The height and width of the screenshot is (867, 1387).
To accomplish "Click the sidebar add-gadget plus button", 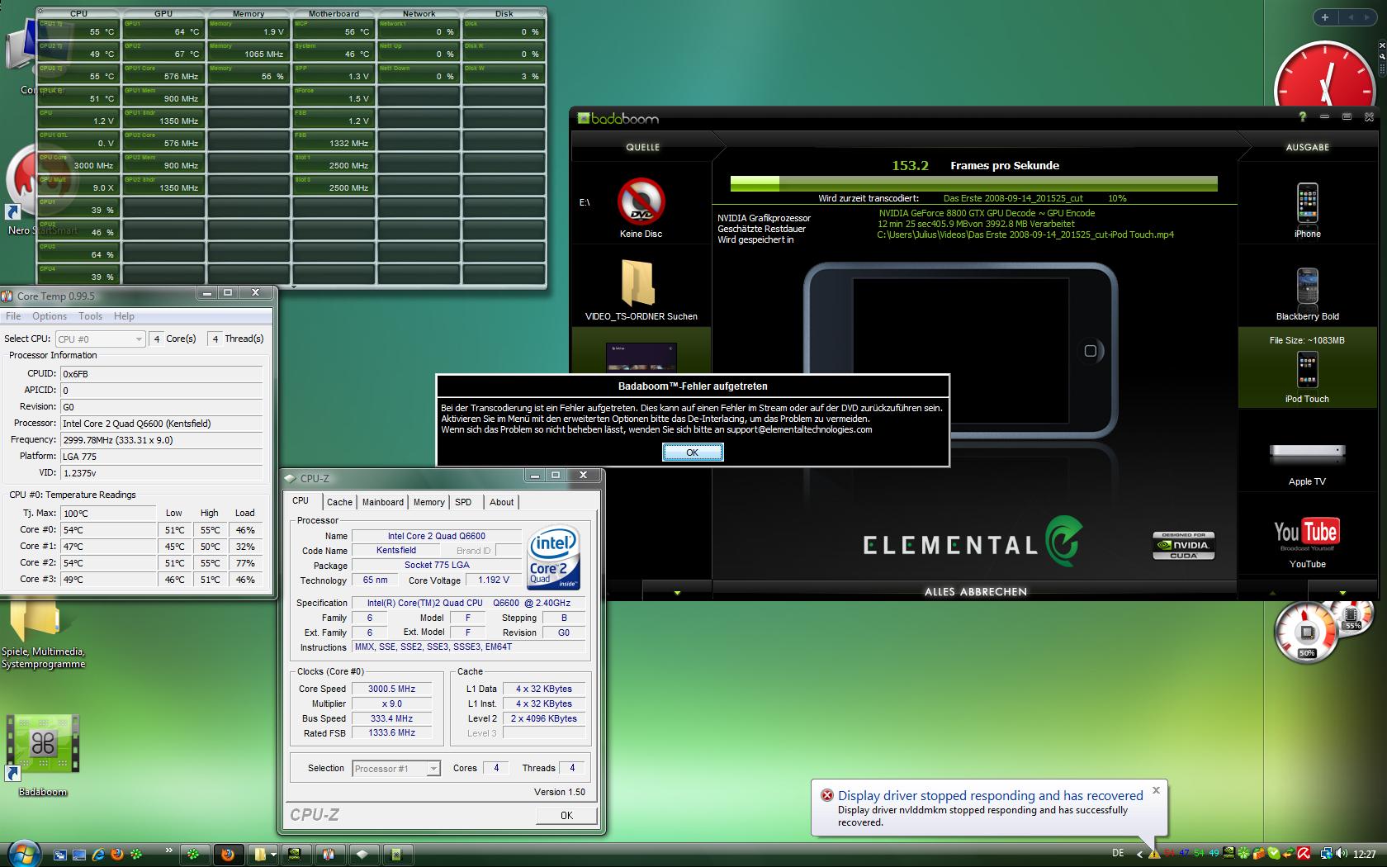I will 1325,17.
